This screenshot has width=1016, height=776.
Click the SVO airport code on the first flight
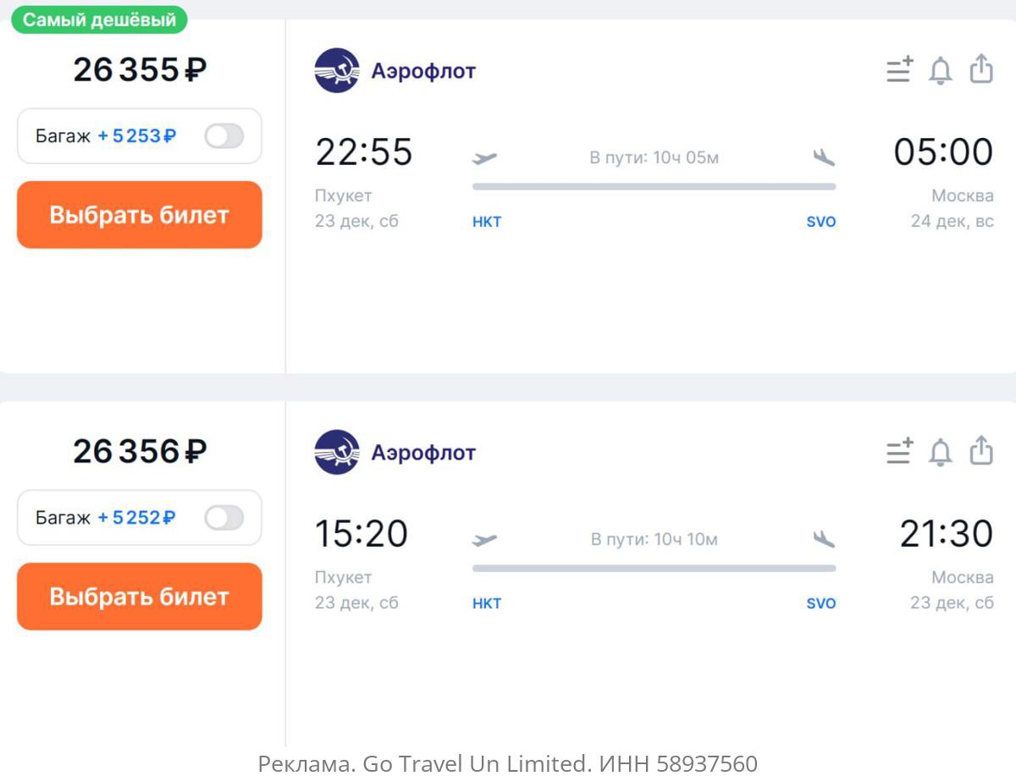coord(820,222)
